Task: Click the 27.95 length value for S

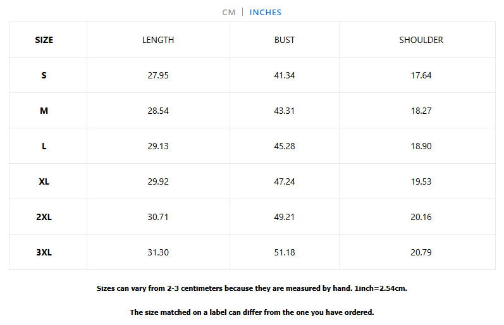Action: click(158, 75)
